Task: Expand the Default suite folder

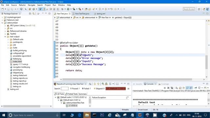Action: point(8,39)
